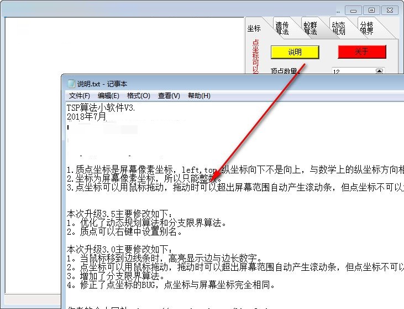This screenshot has width=404, height=309.
Task: Switch to the 遗传算法 tab
Action: coord(282,28)
